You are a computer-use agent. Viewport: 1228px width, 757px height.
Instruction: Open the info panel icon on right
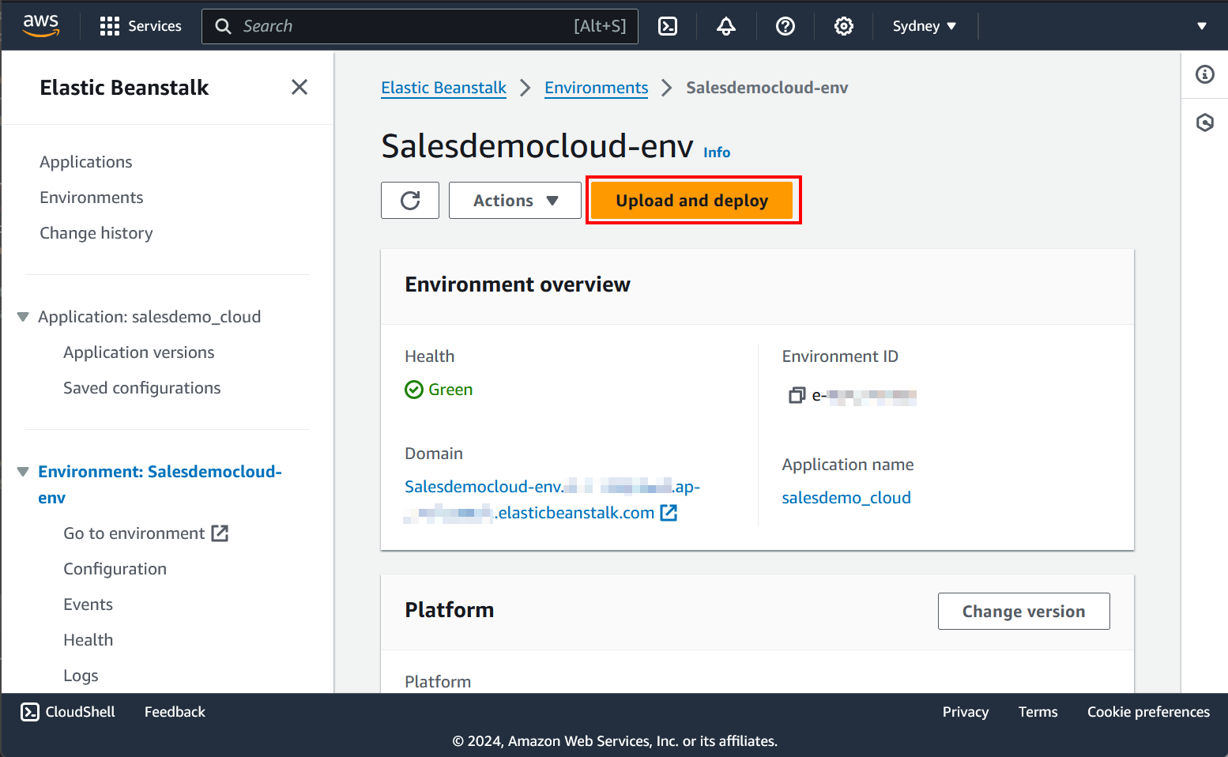[1204, 74]
